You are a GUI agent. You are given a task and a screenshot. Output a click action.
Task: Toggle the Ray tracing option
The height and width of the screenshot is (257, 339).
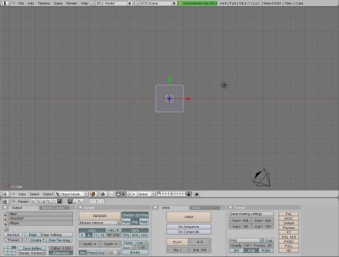coord(135,222)
